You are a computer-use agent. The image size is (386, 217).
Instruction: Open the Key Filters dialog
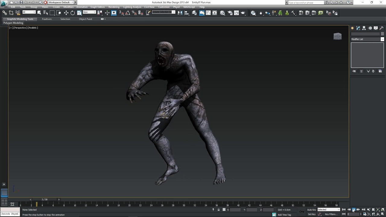pos(331,214)
